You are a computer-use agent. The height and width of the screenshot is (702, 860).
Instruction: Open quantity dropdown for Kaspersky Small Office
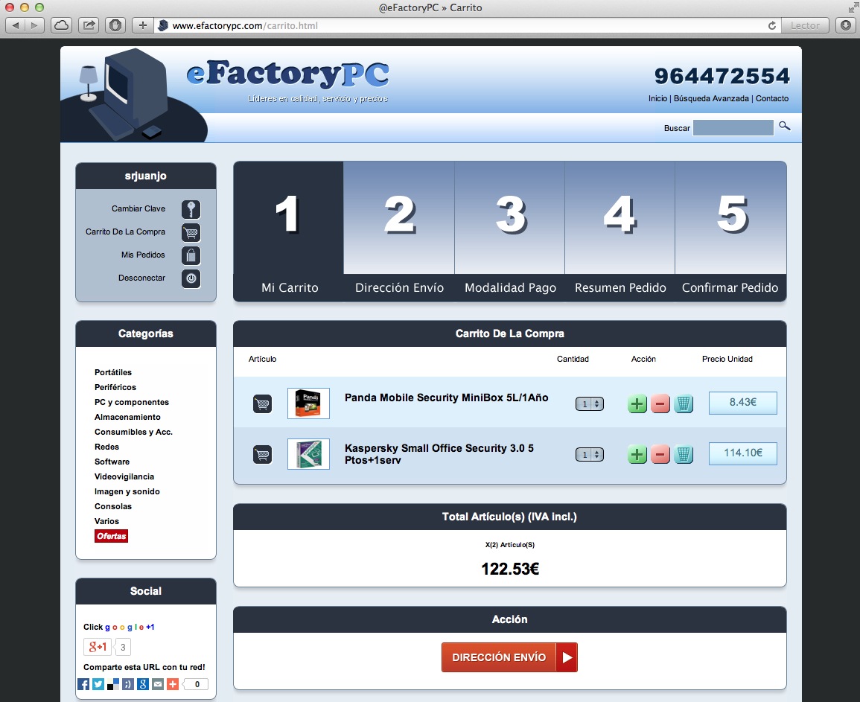pyautogui.click(x=589, y=454)
